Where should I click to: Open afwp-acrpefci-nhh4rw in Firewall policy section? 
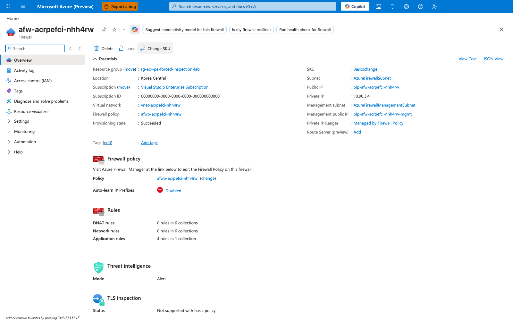click(x=177, y=178)
